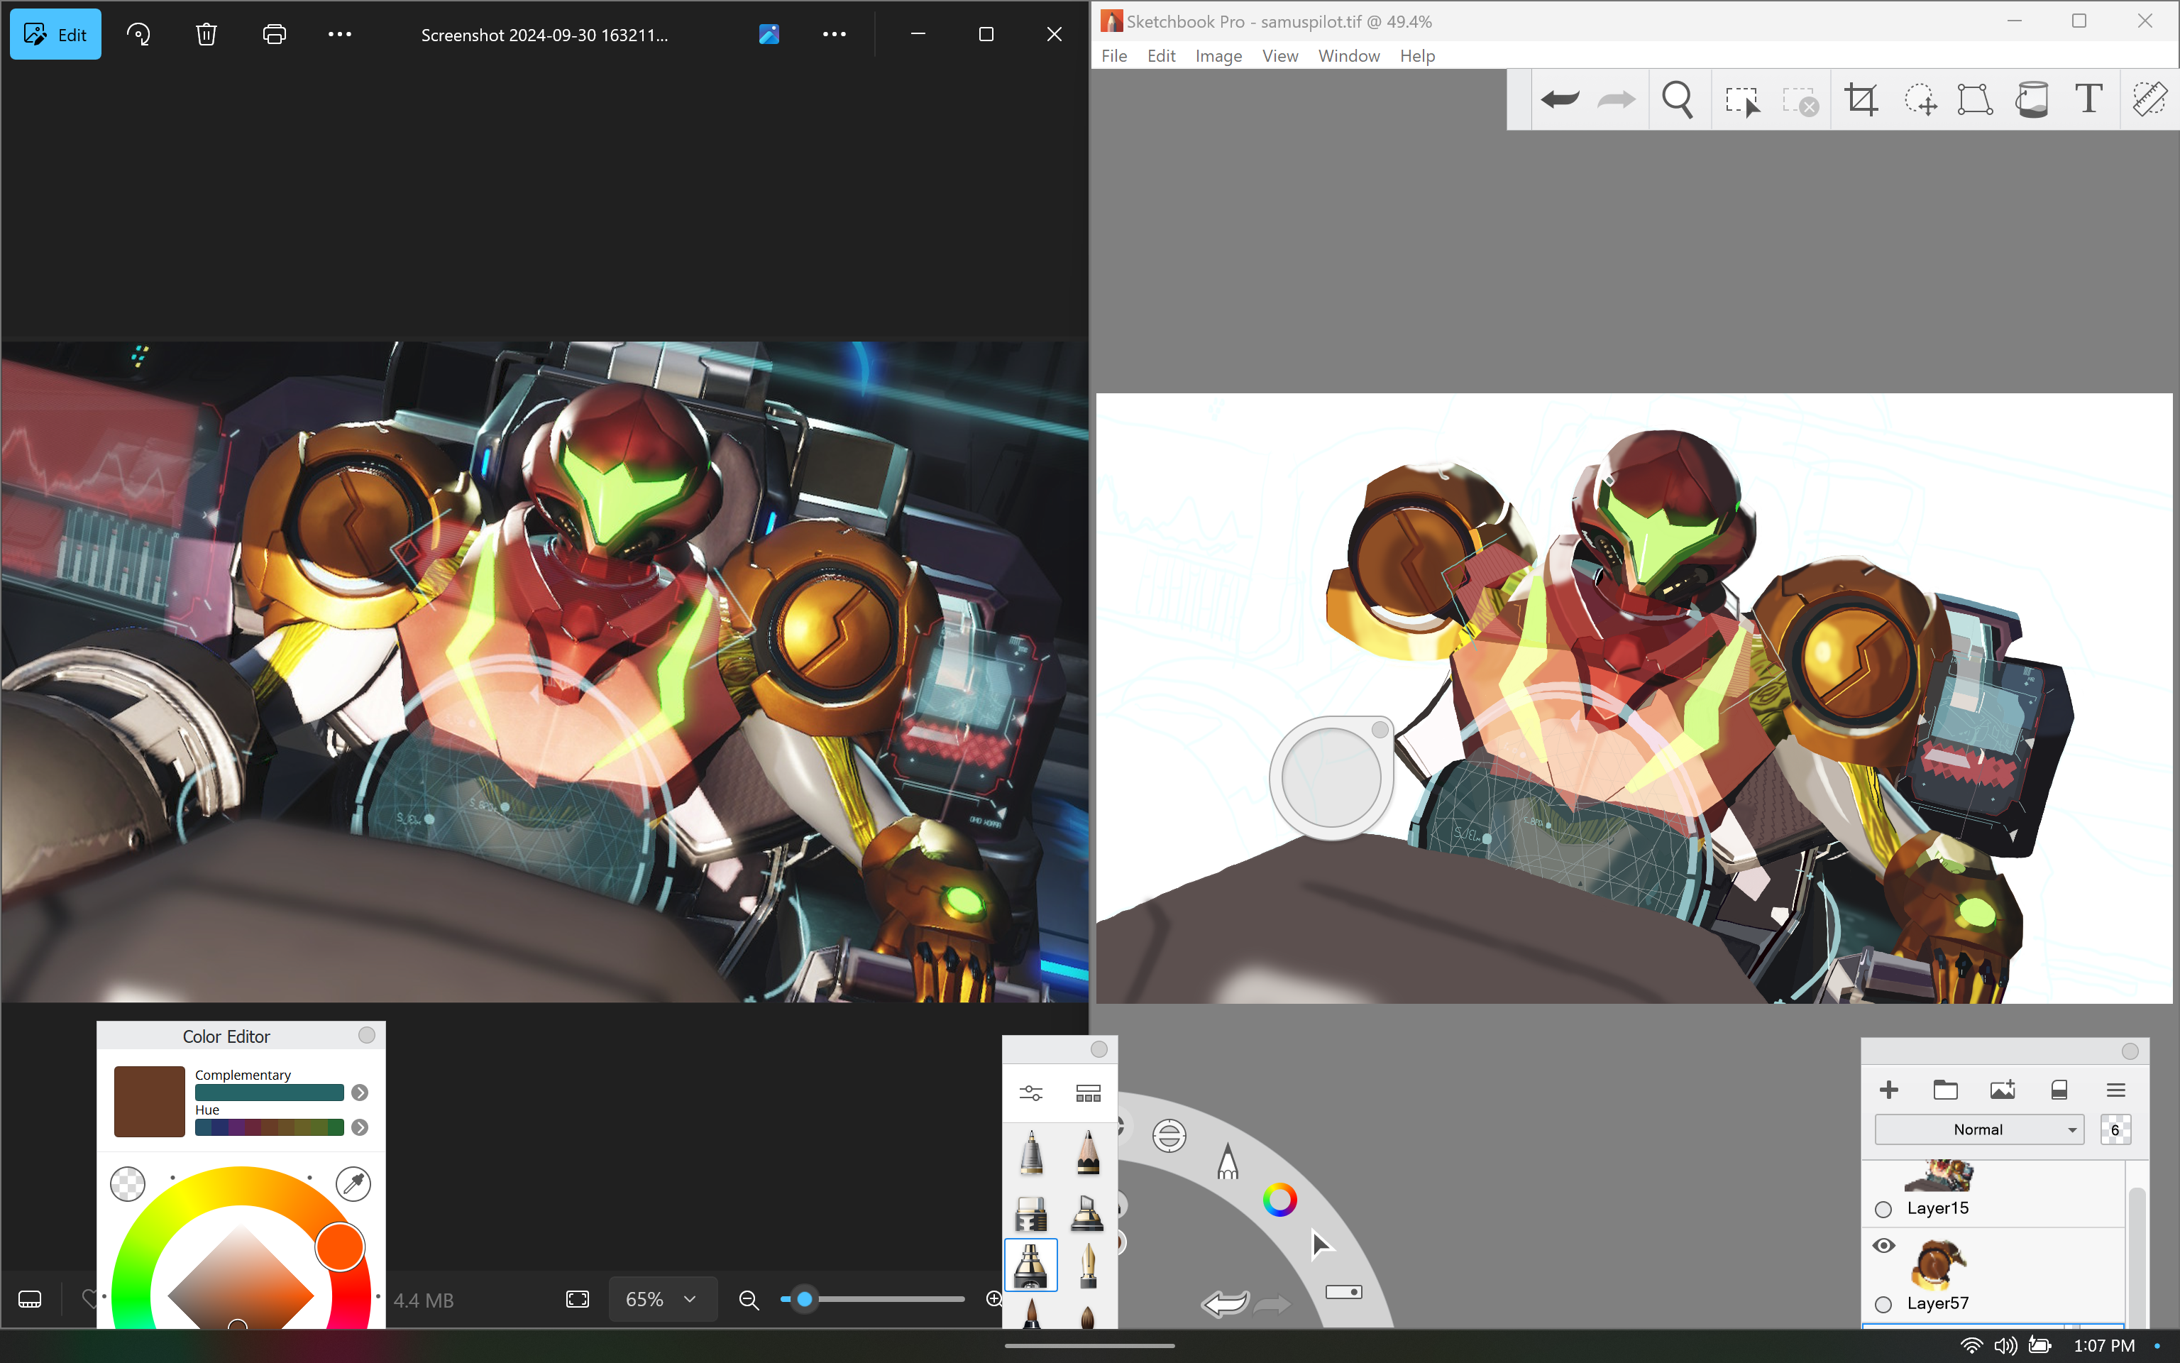
Task: Select the chisel marker brush
Action: coord(1087,1213)
